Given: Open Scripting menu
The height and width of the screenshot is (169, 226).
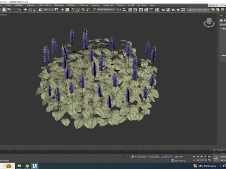Looking at the screenshot, I should 96,5.
